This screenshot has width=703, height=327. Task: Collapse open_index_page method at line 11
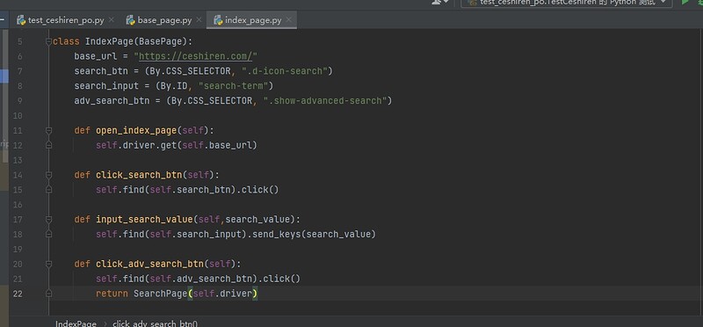[49, 130]
